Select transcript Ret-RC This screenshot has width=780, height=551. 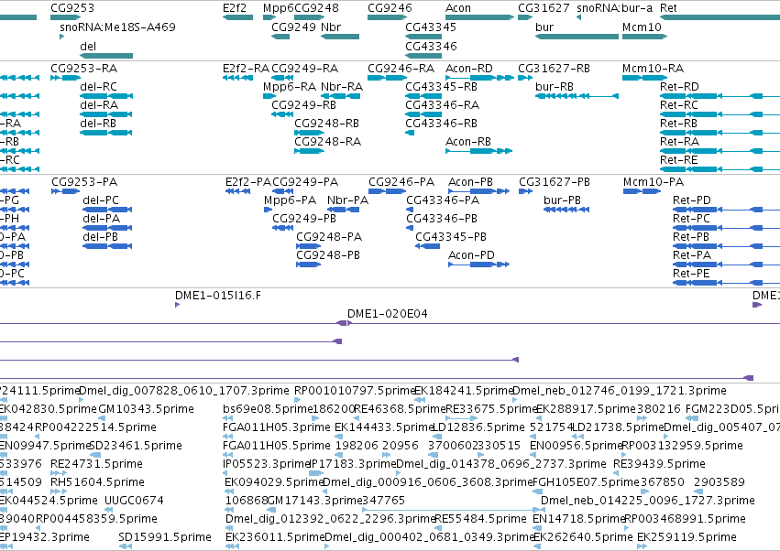720,114
